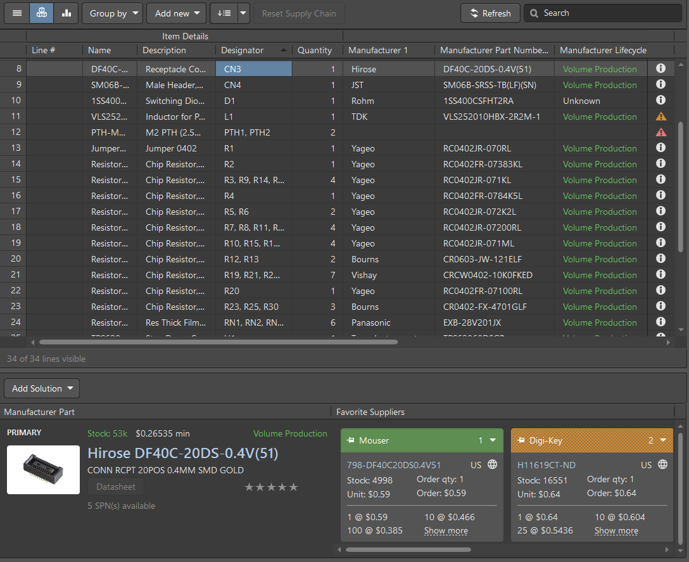Sort by the Designator column header
Viewport: 689px width, 562px height.
click(x=243, y=50)
